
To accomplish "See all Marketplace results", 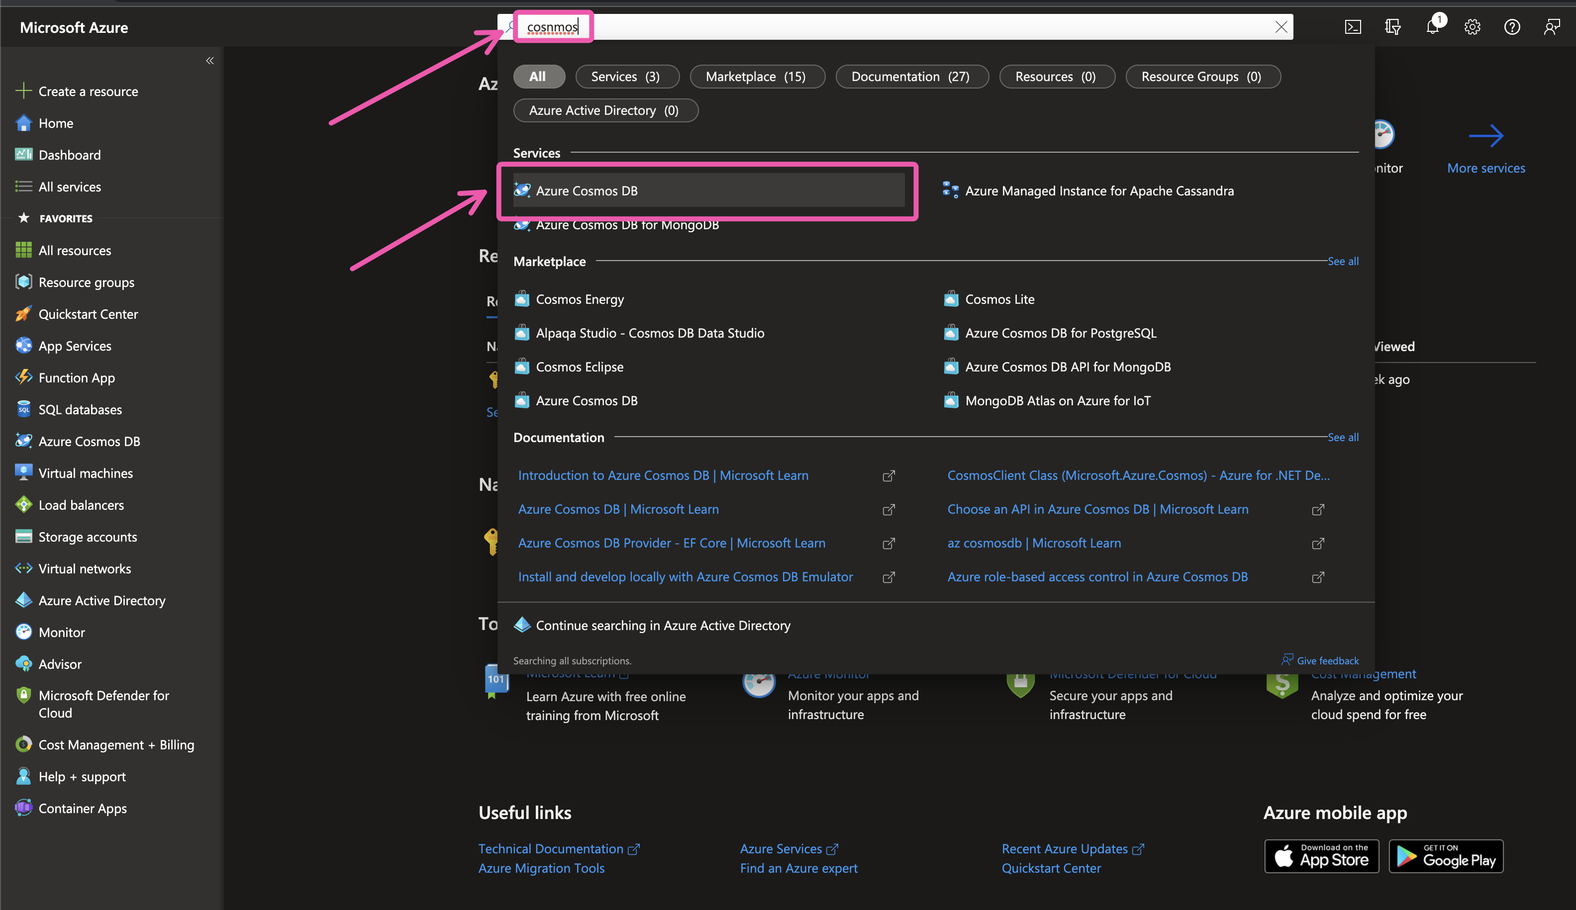I will tap(1343, 261).
